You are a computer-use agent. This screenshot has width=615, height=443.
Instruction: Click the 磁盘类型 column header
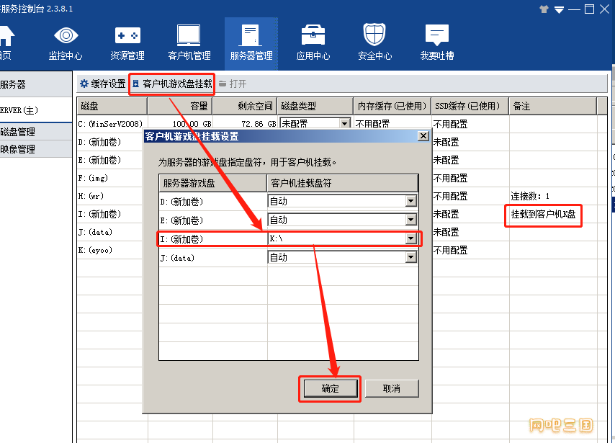pyautogui.click(x=315, y=106)
